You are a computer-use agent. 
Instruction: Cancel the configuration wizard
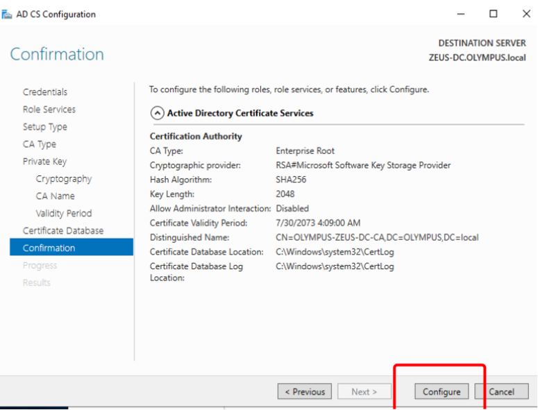501,392
